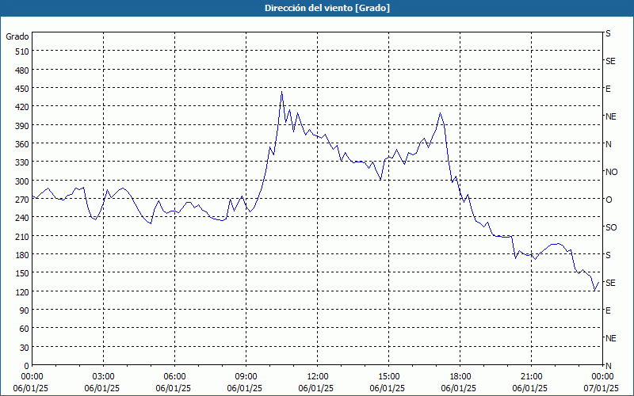Select the 510 value on the degree axis

(x=22, y=51)
